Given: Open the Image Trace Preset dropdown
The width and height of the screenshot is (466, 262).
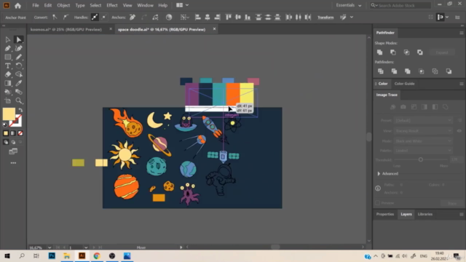Looking at the screenshot, I should tap(423, 120).
